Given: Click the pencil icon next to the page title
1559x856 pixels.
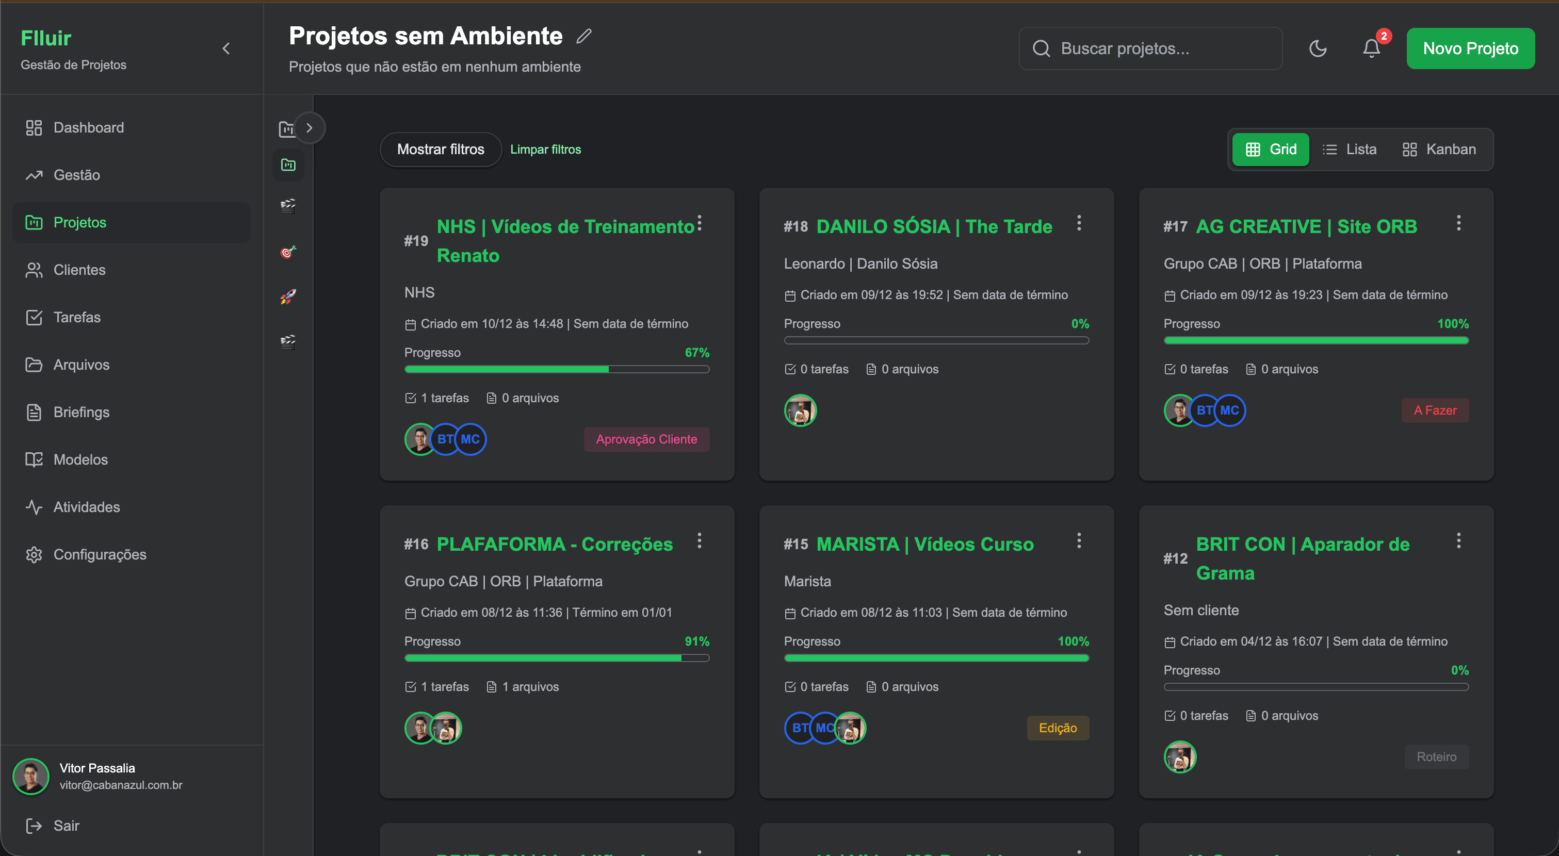Looking at the screenshot, I should (584, 36).
